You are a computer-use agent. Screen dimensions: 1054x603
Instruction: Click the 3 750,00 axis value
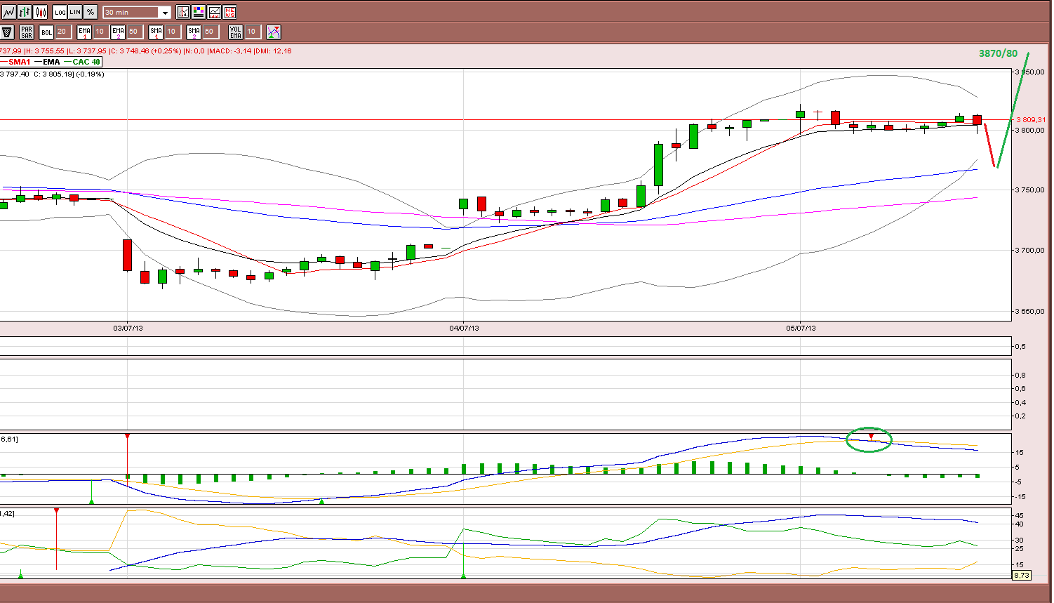pos(1031,190)
